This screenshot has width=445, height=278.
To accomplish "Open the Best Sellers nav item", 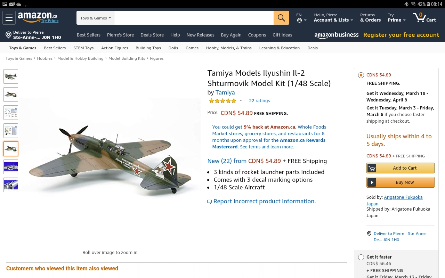I will [x=89, y=35].
